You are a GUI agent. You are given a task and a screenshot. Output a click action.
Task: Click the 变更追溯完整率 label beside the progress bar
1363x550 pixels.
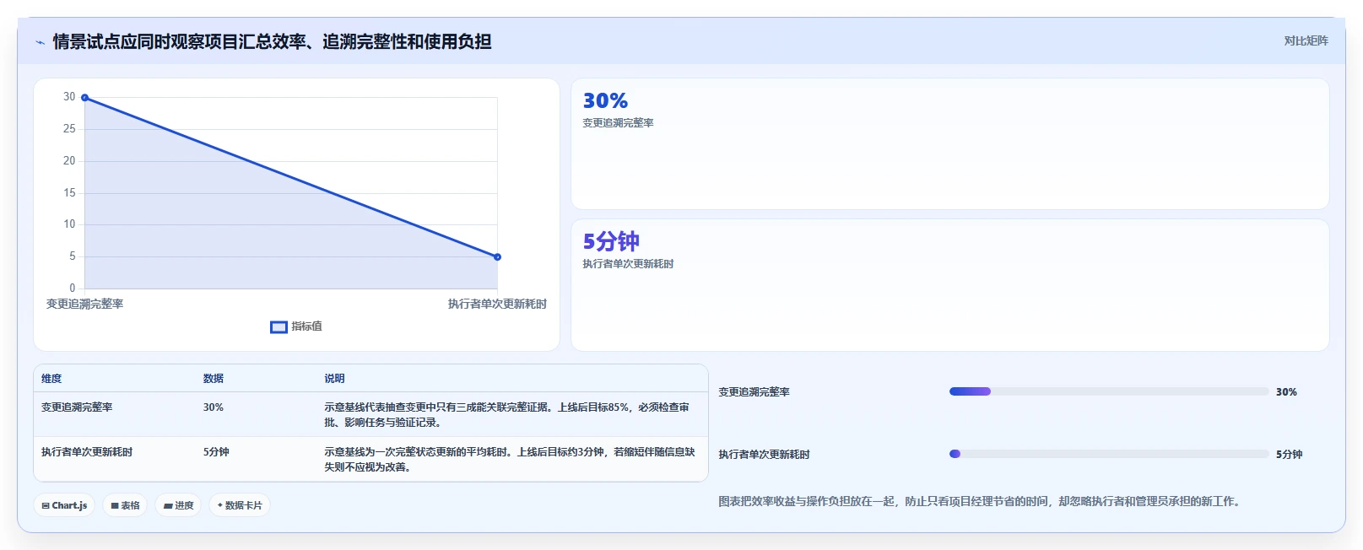(x=754, y=392)
